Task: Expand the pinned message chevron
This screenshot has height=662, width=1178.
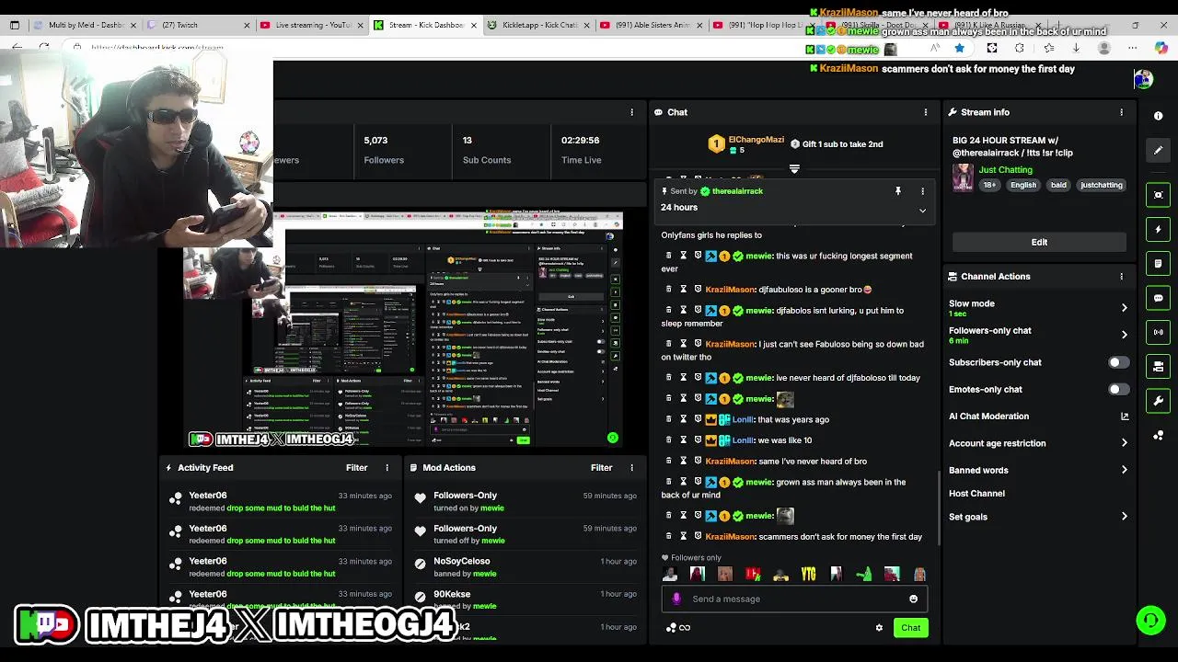Action: click(922, 211)
